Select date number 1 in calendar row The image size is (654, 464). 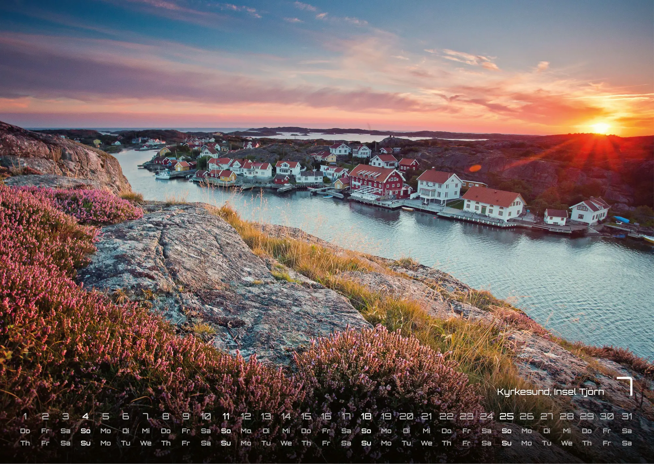[x=25, y=416]
